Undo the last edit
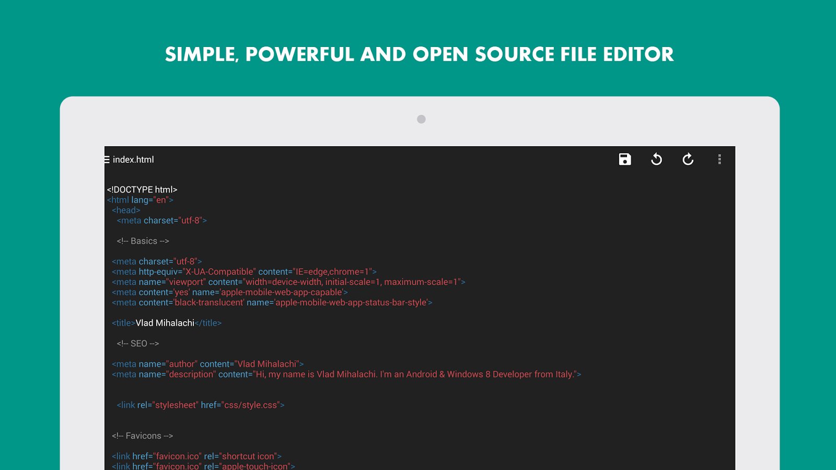The width and height of the screenshot is (836, 470). (x=656, y=159)
